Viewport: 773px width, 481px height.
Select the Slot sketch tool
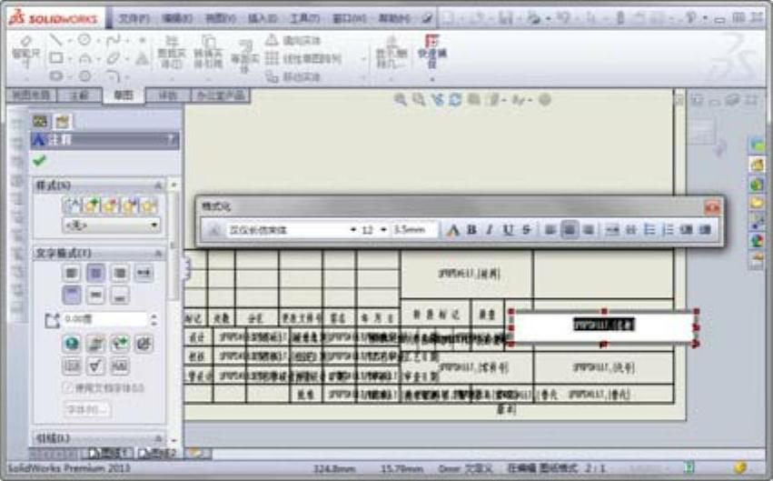(x=55, y=76)
